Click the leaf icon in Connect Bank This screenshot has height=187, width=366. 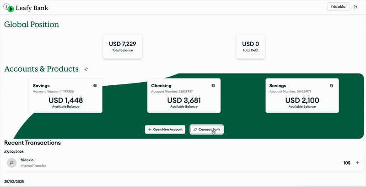195,130
